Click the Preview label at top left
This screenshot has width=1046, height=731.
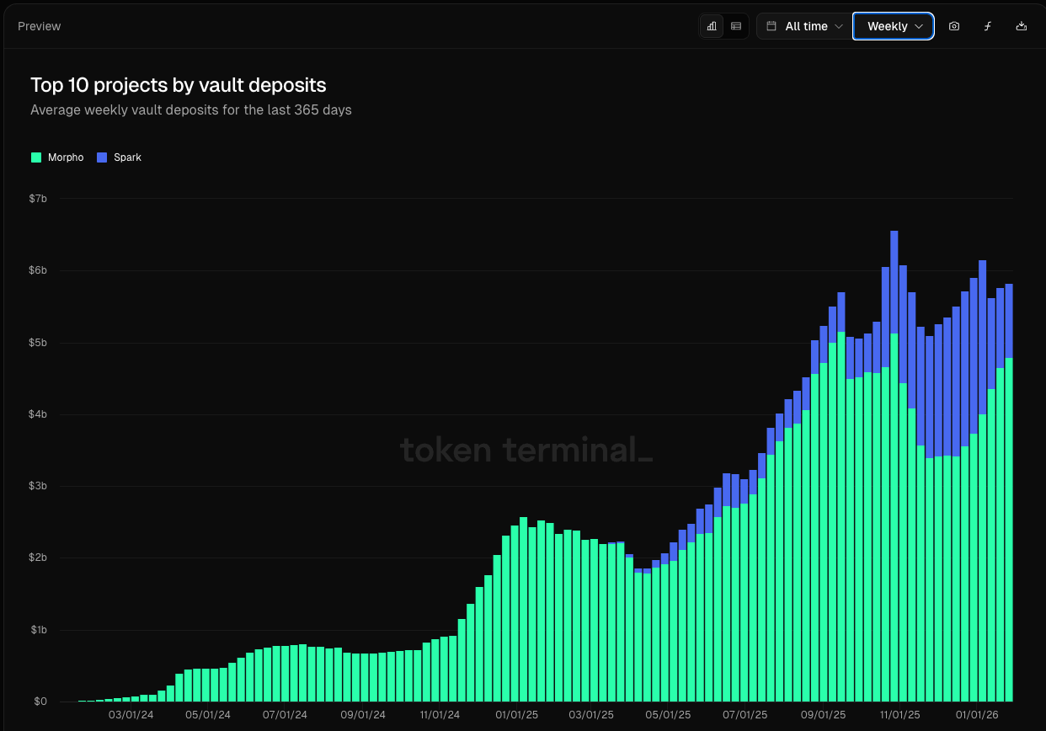click(39, 26)
